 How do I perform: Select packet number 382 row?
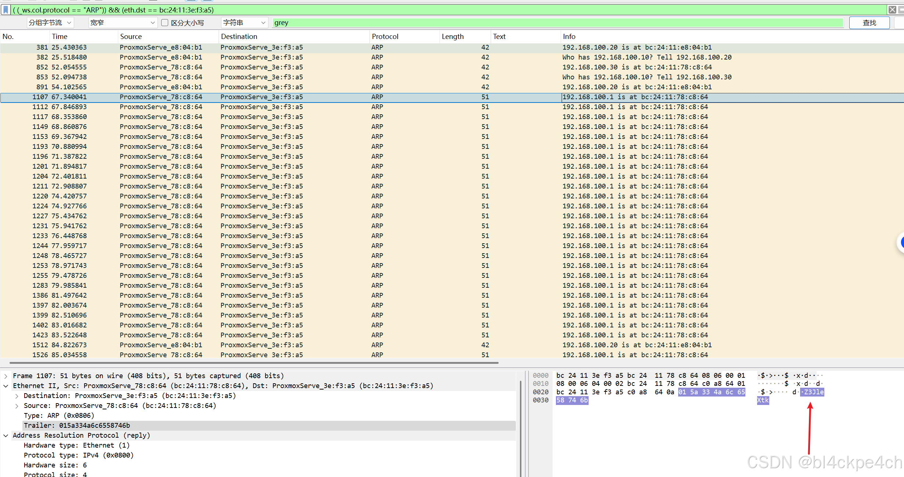point(257,57)
